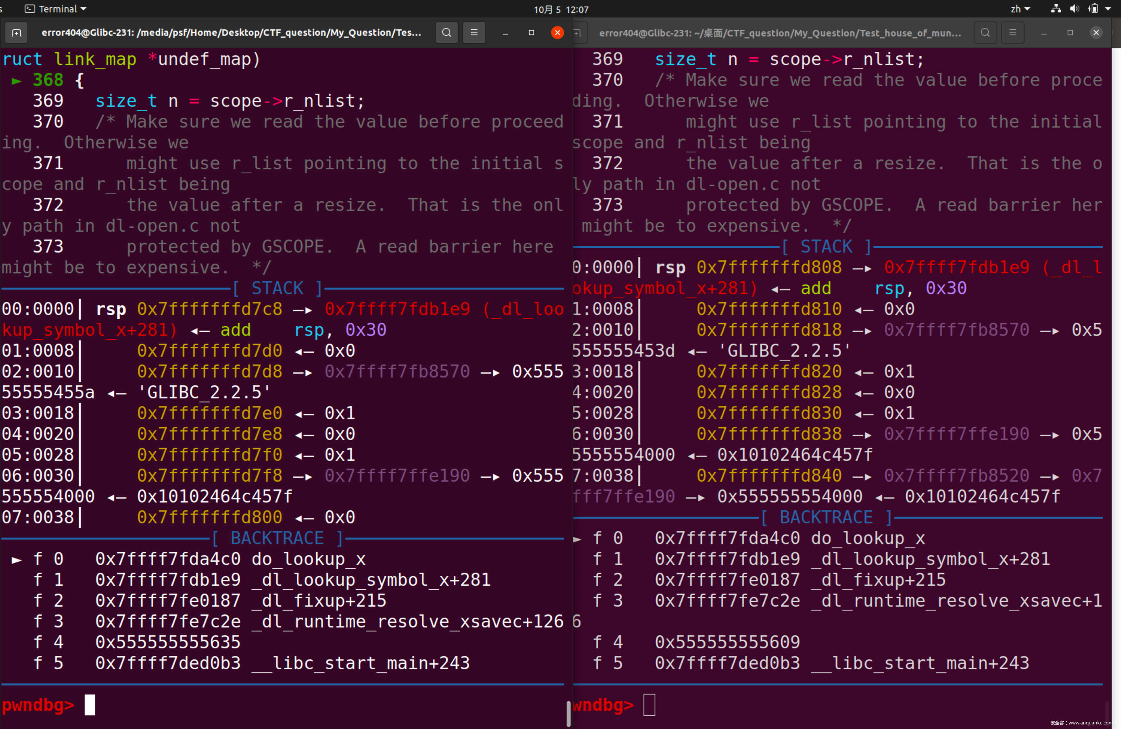
Task: Click search icon in left terminal
Action: tap(447, 33)
